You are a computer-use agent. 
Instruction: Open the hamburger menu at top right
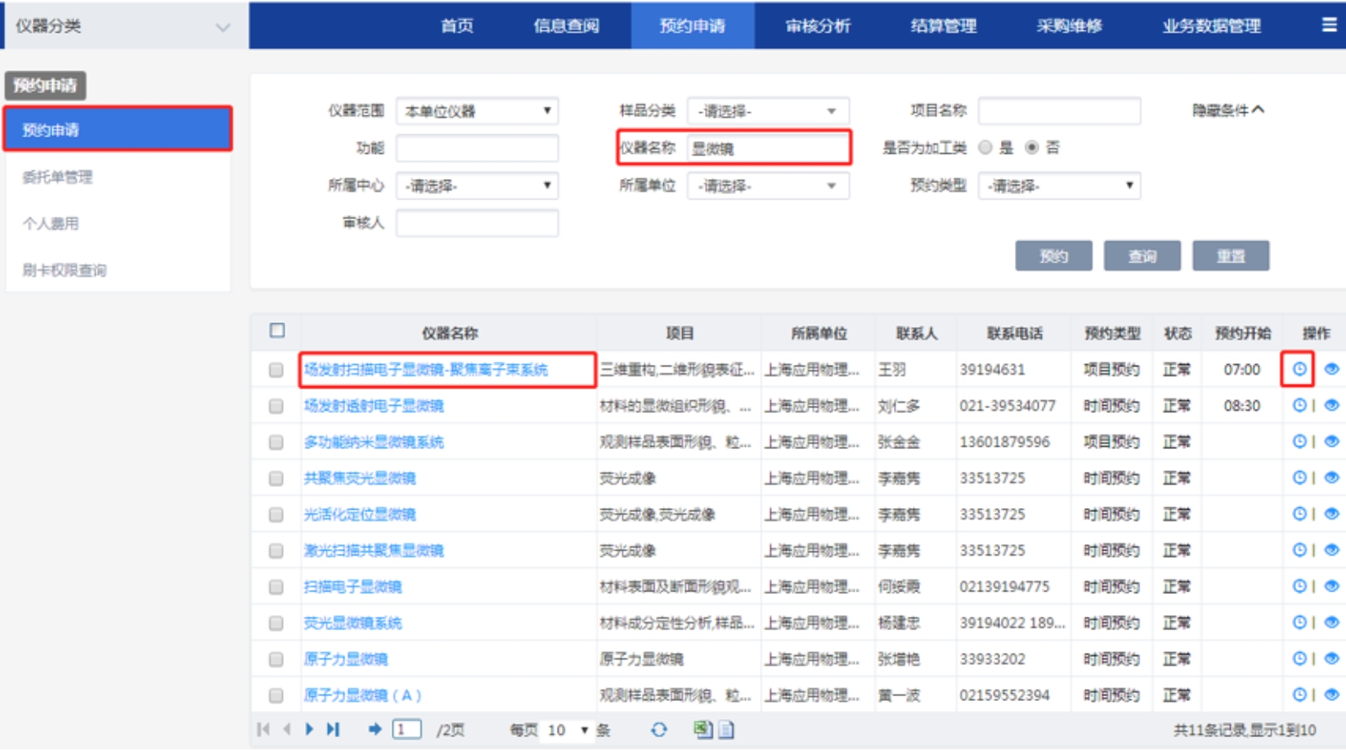point(1329,25)
